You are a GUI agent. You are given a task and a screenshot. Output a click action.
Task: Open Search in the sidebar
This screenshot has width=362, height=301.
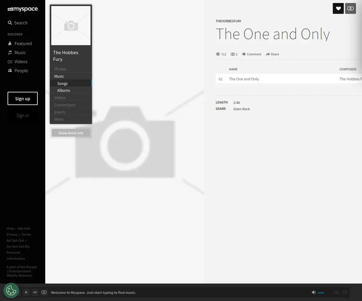click(17, 23)
